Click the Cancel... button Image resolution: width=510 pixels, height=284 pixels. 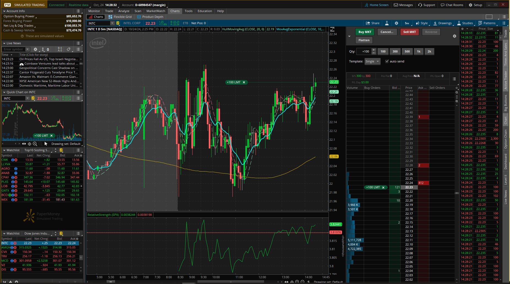[x=387, y=32]
